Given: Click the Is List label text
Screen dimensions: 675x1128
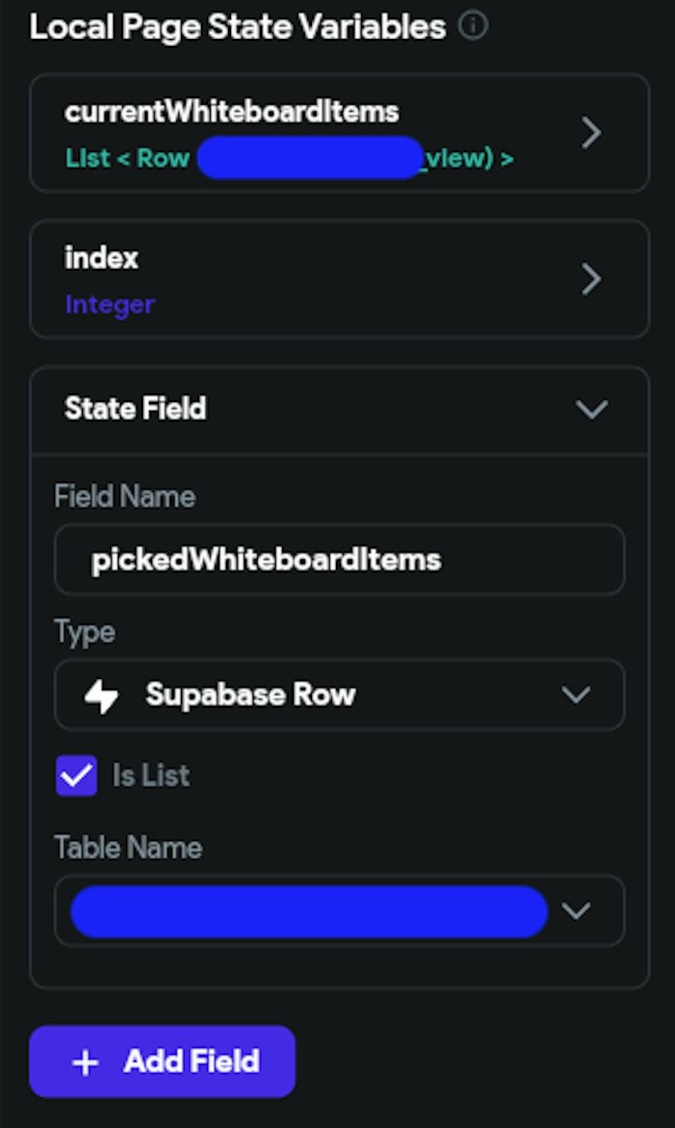Looking at the screenshot, I should coord(151,775).
